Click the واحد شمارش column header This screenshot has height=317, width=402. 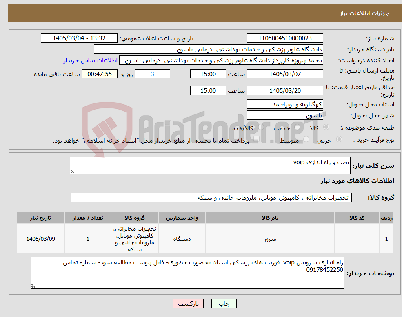pos(182,218)
